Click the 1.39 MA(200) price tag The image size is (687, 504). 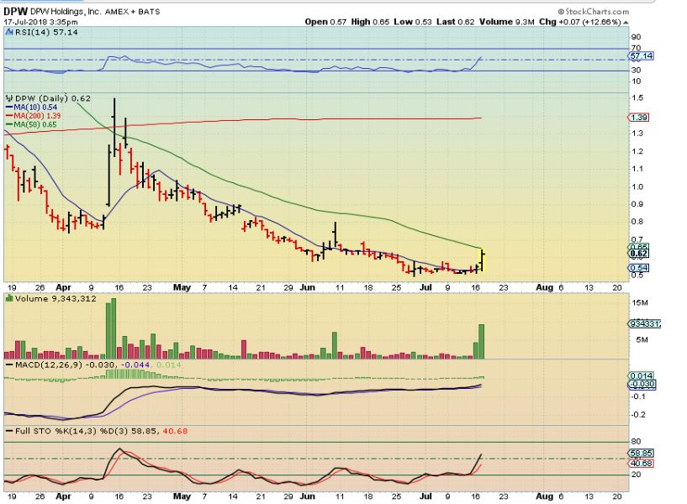638,118
